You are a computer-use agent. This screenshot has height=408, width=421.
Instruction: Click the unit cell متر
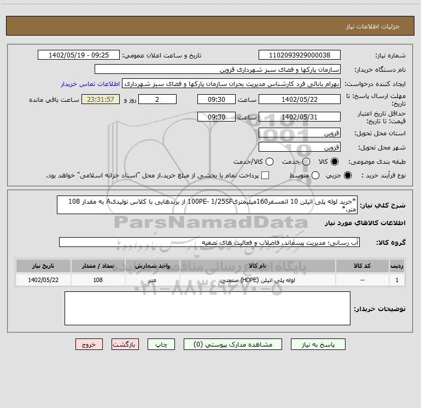(152, 280)
